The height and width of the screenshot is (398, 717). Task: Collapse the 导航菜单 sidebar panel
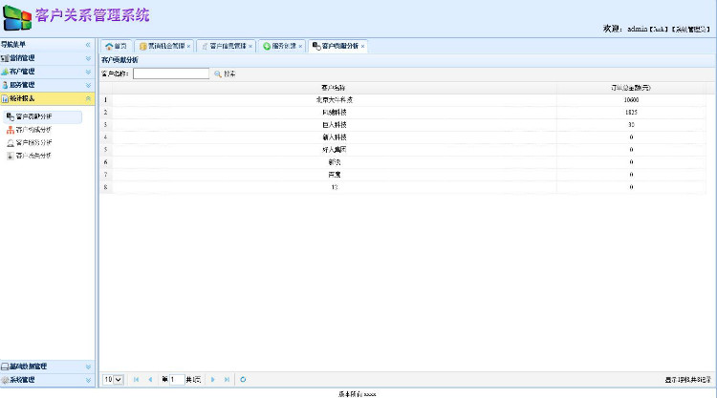tap(88, 45)
